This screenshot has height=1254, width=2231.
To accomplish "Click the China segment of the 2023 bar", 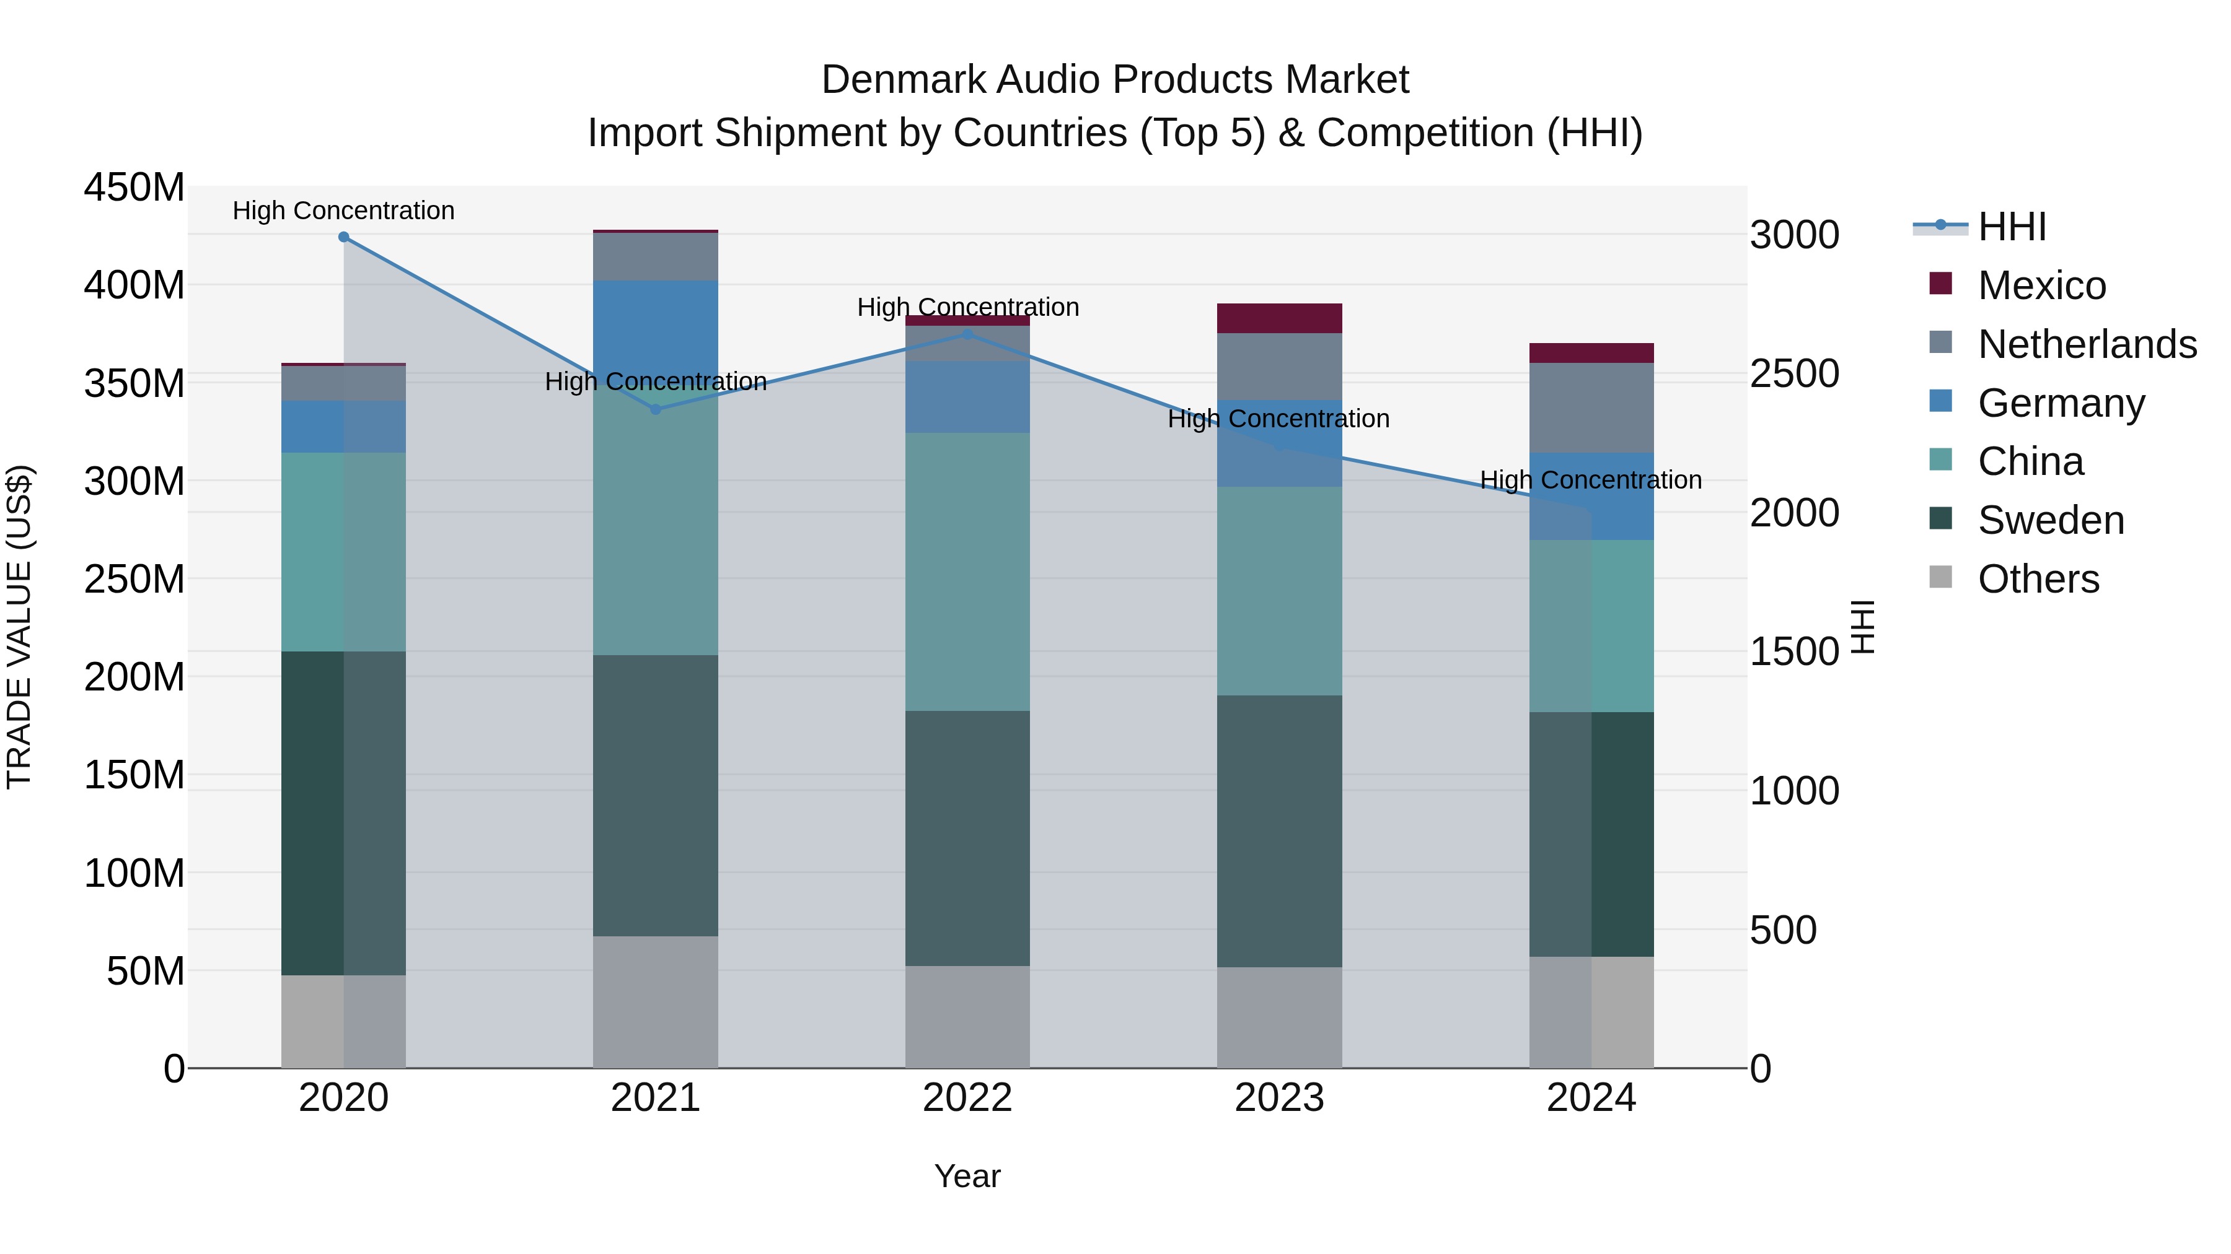I will (1279, 591).
